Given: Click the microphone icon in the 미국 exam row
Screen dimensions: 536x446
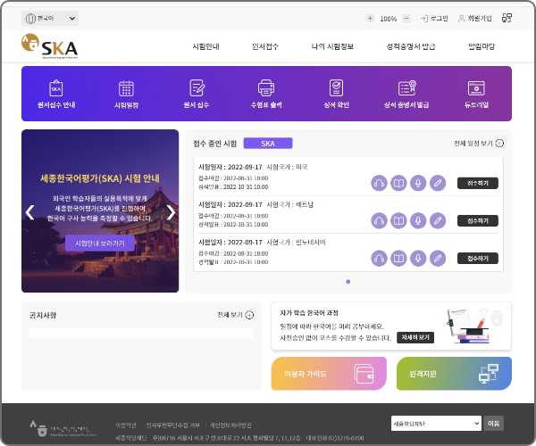Looking at the screenshot, I should pyautogui.click(x=418, y=183).
